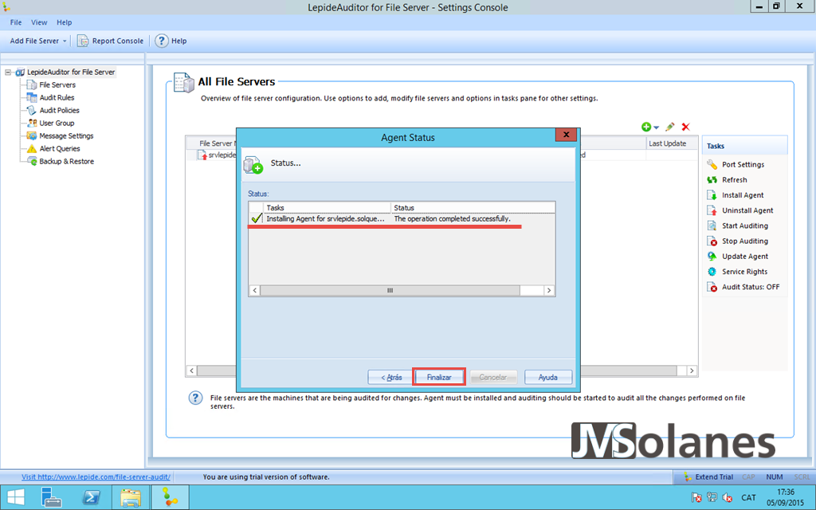Click the Stop Auditing icon
816x510 pixels.
[x=712, y=241]
